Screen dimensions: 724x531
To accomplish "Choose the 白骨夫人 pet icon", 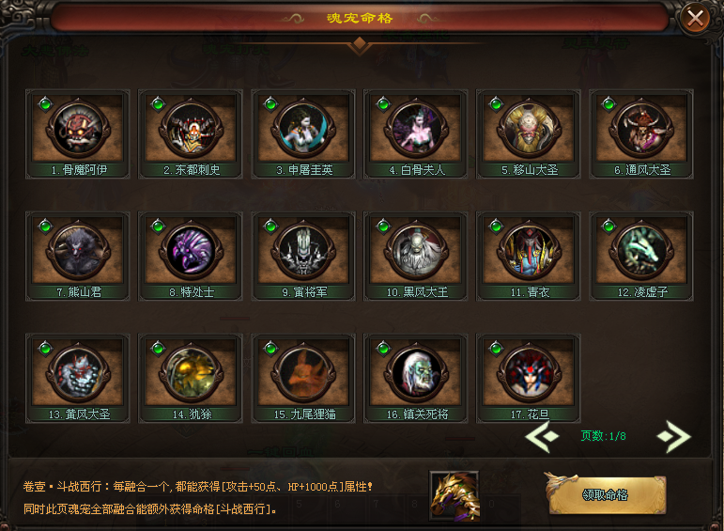I will (x=417, y=130).
